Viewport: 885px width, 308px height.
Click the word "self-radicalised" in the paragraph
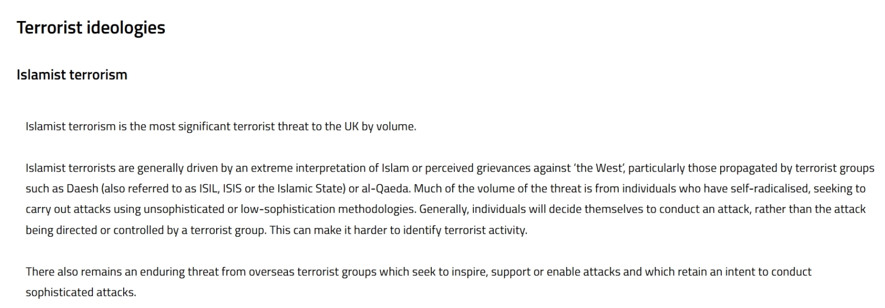pyautogui.click(x=770, y=188)
